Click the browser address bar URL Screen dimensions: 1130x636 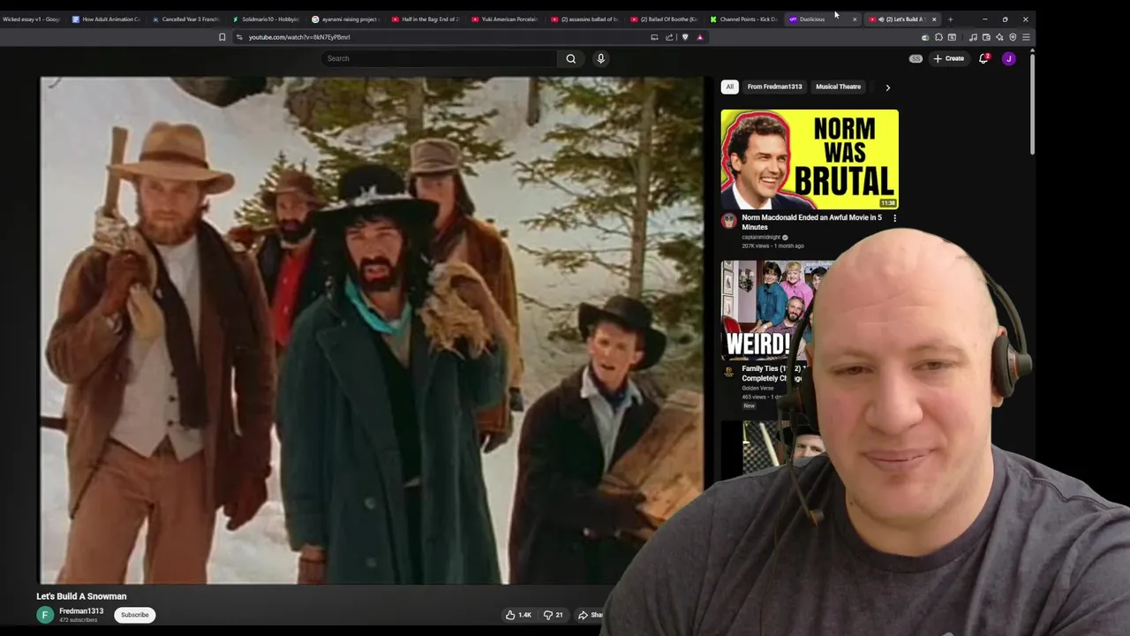pos(299,37)
